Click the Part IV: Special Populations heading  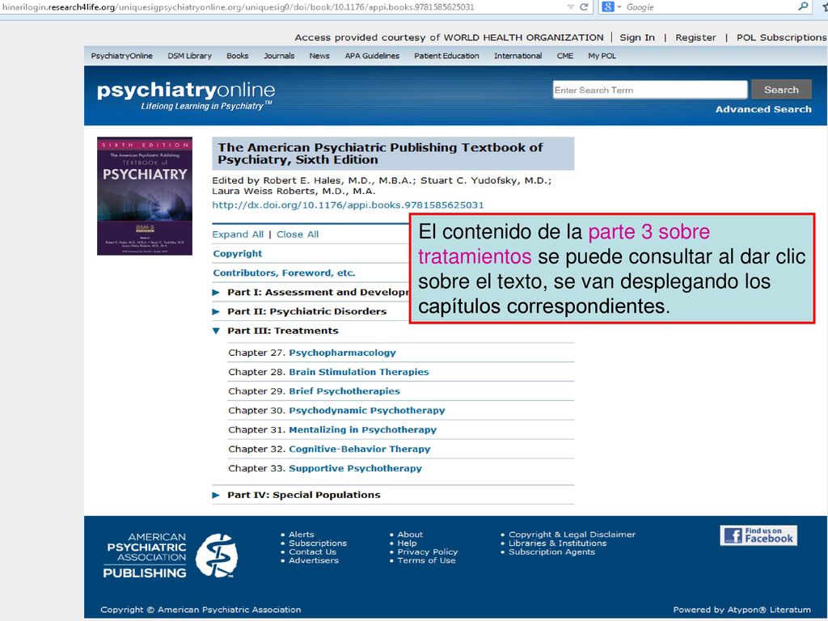click(304, 496)
